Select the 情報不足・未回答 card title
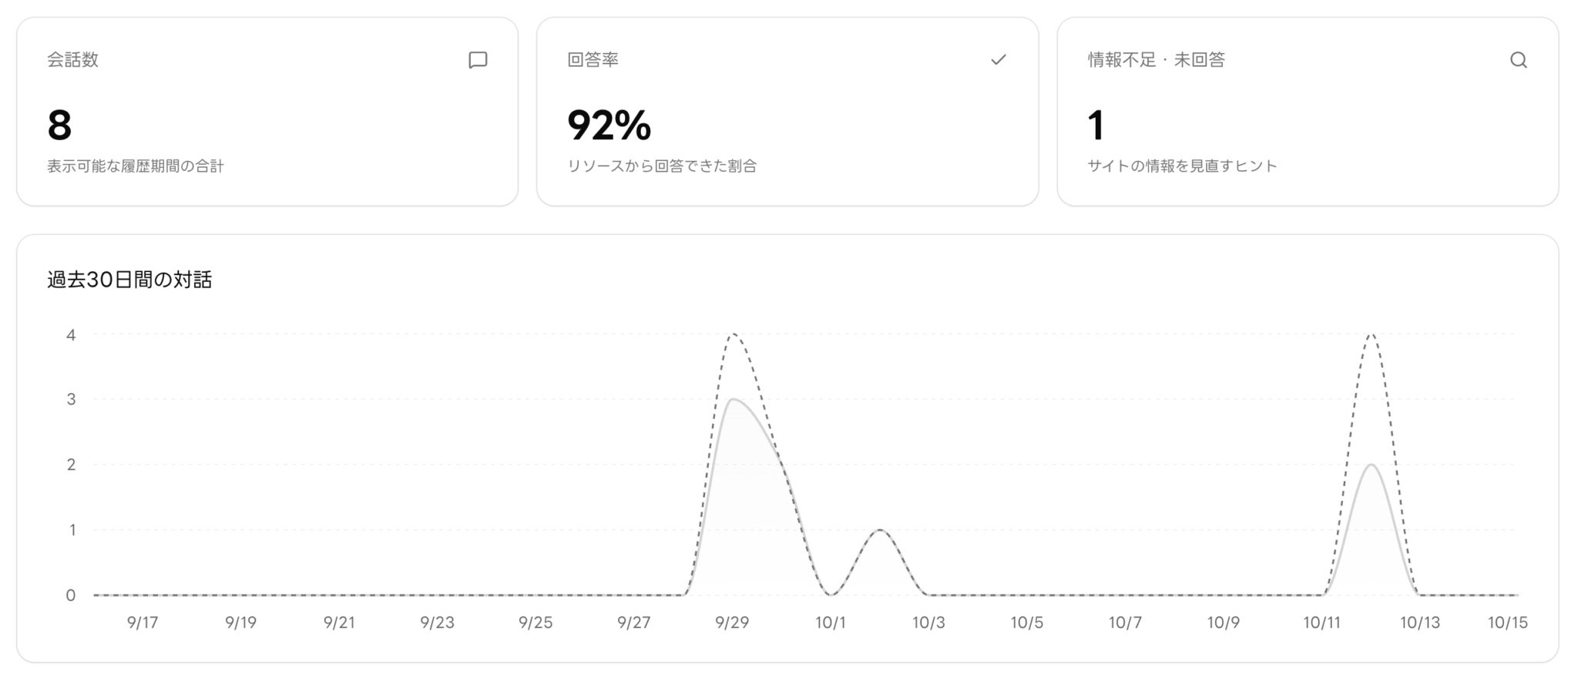 click(x=1157, y=60)
